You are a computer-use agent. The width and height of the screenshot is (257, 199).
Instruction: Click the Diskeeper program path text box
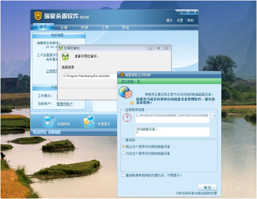point(172,118)
